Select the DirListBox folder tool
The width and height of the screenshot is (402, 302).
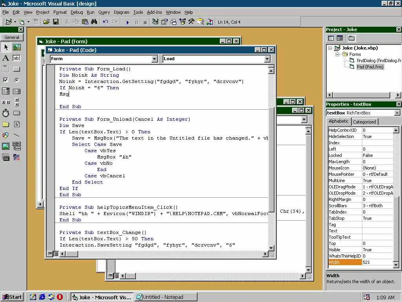tap(5, 124)
